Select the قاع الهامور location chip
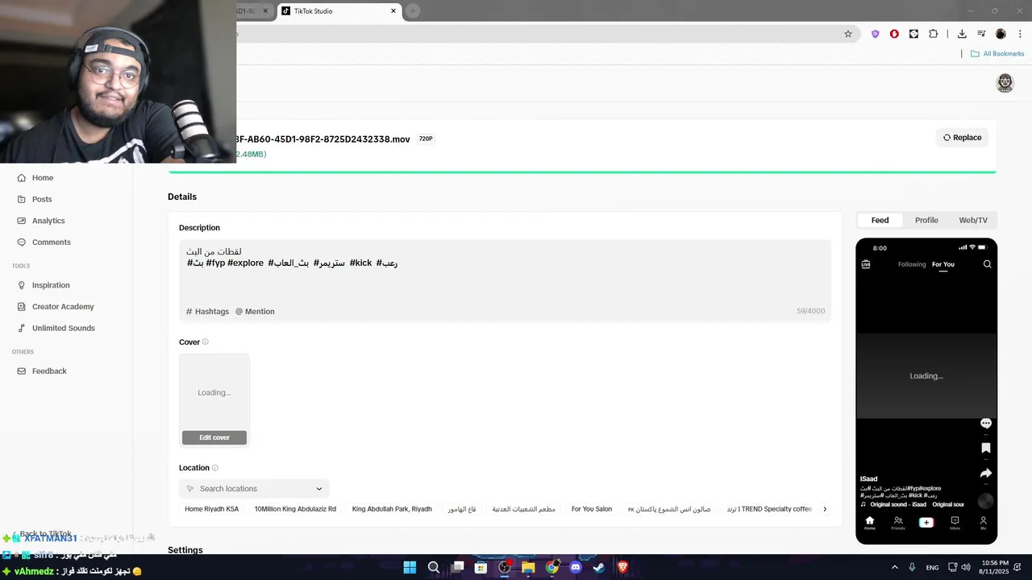This screenshot has height=580, width=1032. 462,509
